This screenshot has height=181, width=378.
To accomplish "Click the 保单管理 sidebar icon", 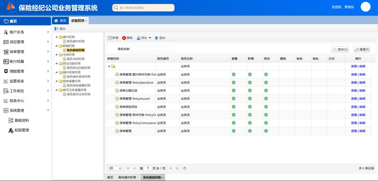I will (6, 52).
